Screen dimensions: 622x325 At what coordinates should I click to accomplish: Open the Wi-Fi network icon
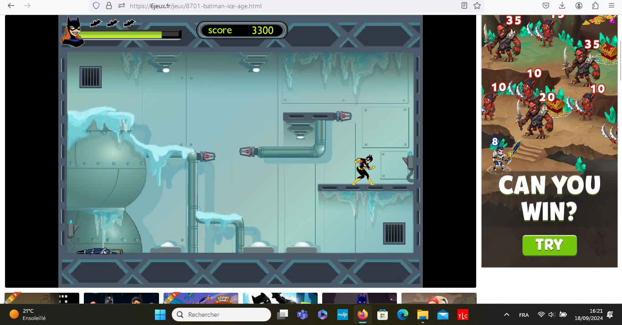541,315
